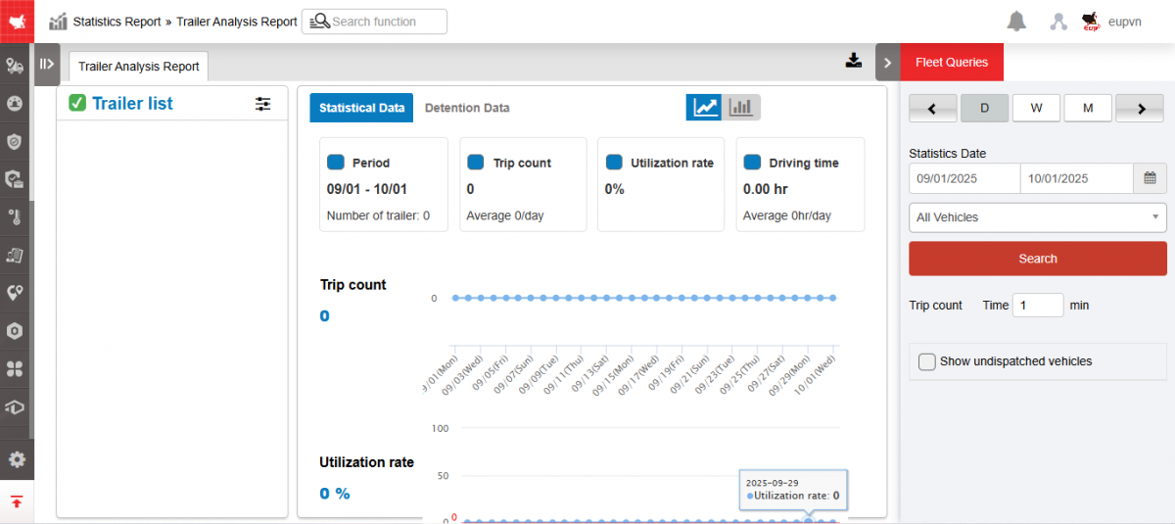1175x524 pixels.
Task: Click the red Search button
Action: coord(1037,259)
